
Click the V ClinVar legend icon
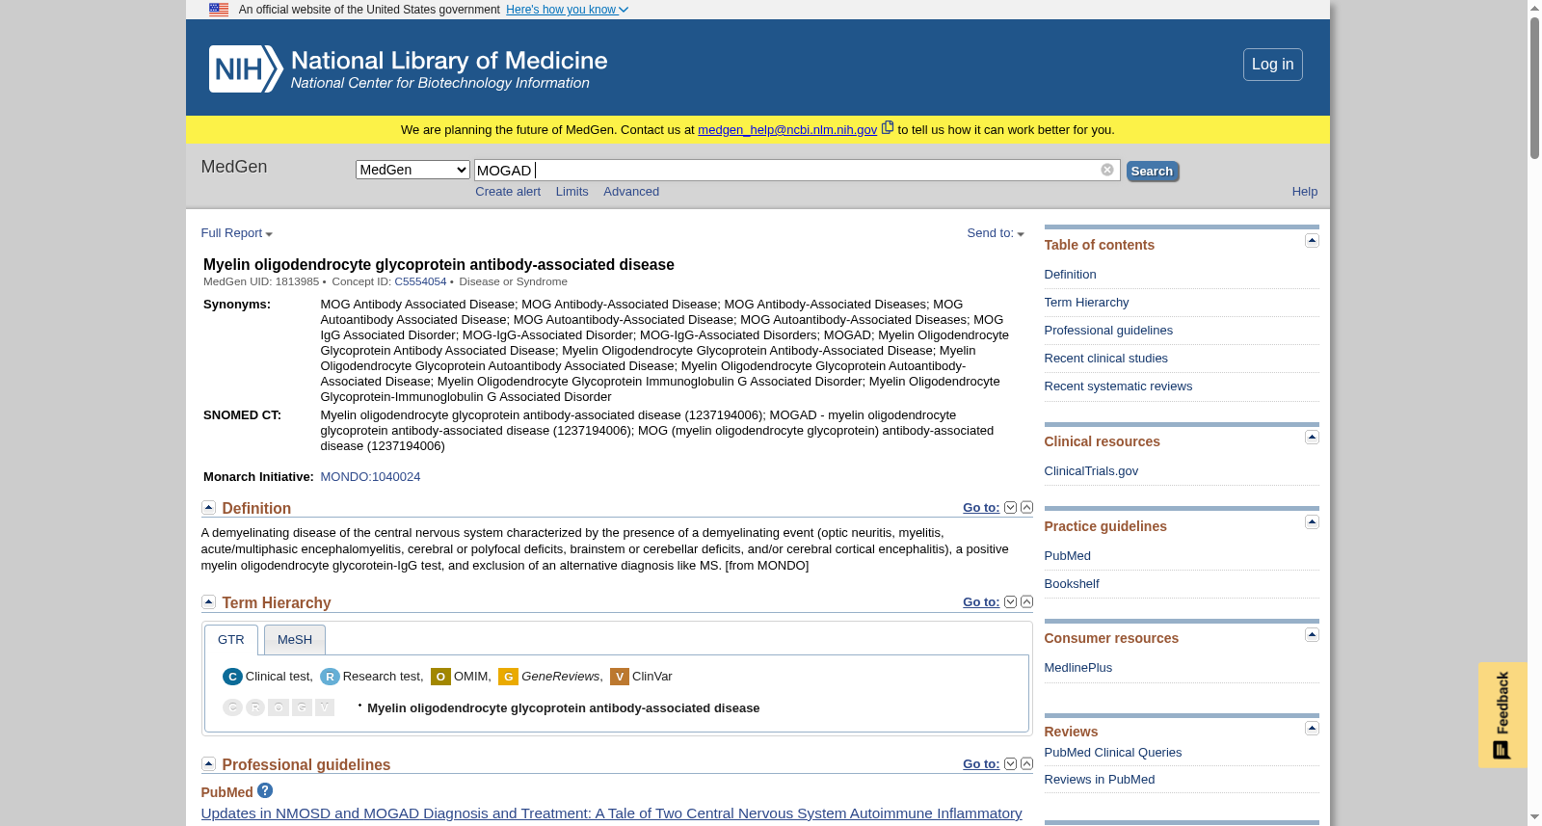620,677
